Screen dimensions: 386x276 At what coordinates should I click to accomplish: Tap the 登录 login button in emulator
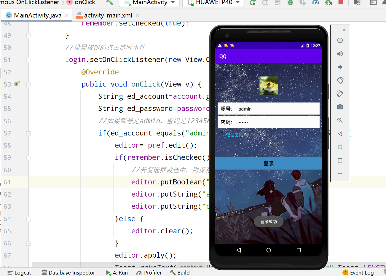pyautogui.click(x=268, y=163)
